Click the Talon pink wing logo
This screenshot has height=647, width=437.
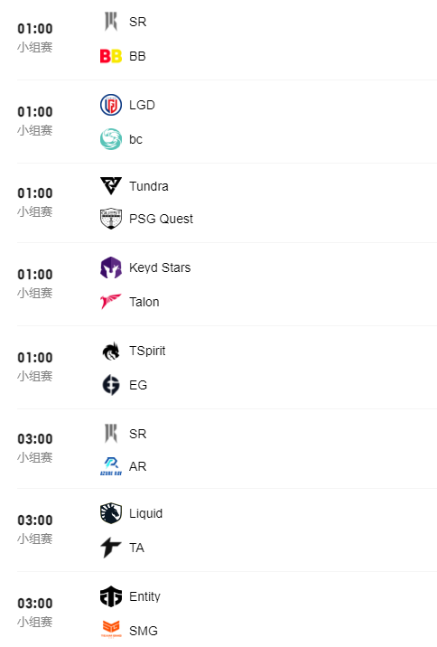111,302
